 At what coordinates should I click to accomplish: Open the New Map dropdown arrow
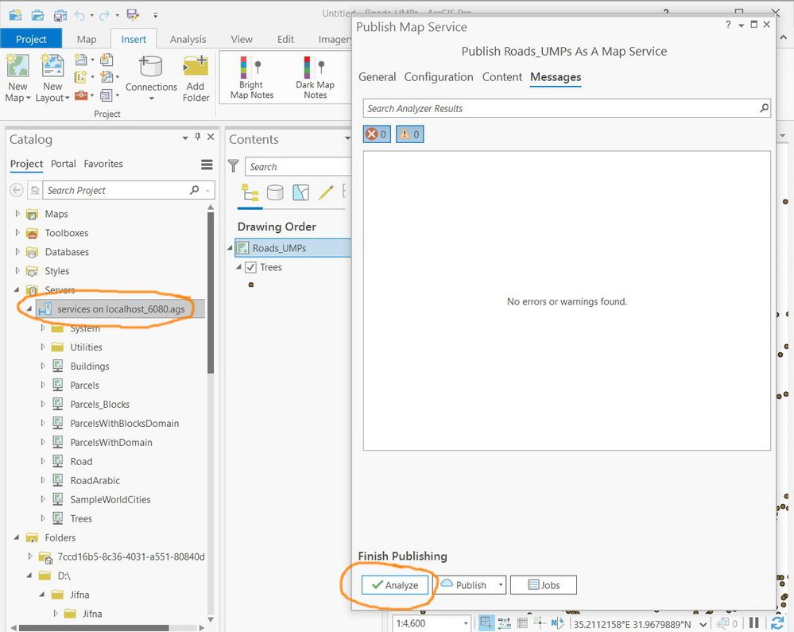[x=28, y=98]
